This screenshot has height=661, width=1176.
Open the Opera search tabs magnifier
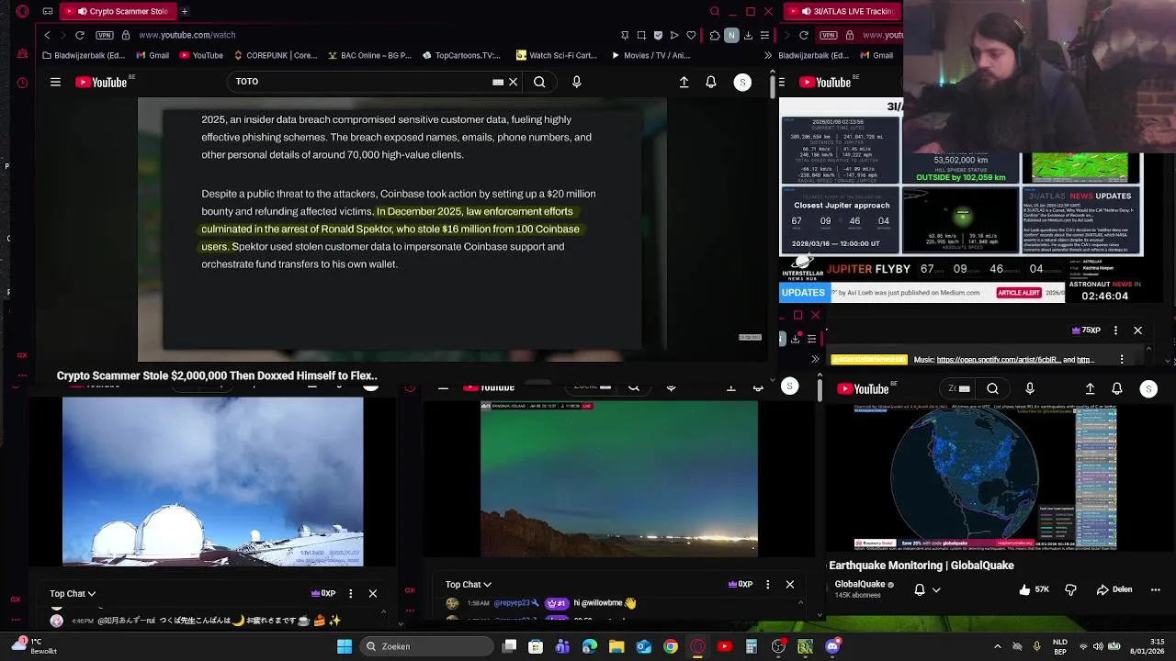[x=715, y=11]
